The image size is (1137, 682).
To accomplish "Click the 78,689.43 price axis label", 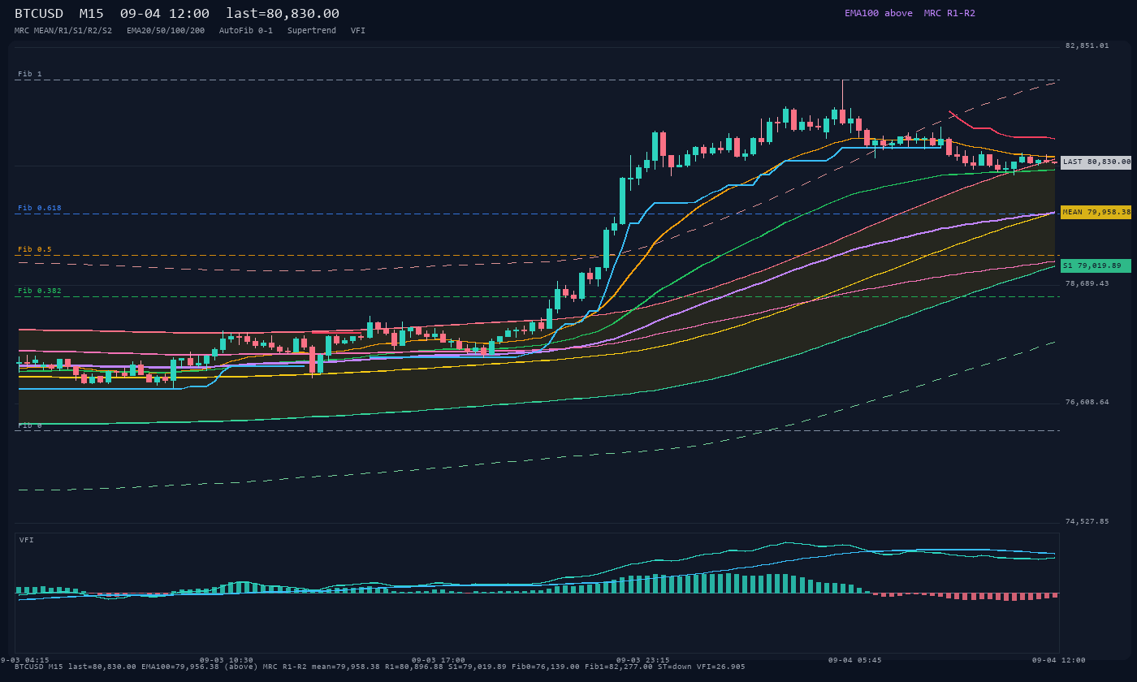I will [x=1087, y=283].
